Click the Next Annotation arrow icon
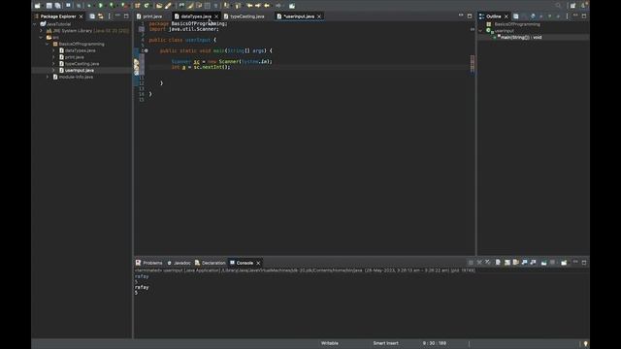Image resolution: width=621 pixels, height=349 pixels. (226, 6)
